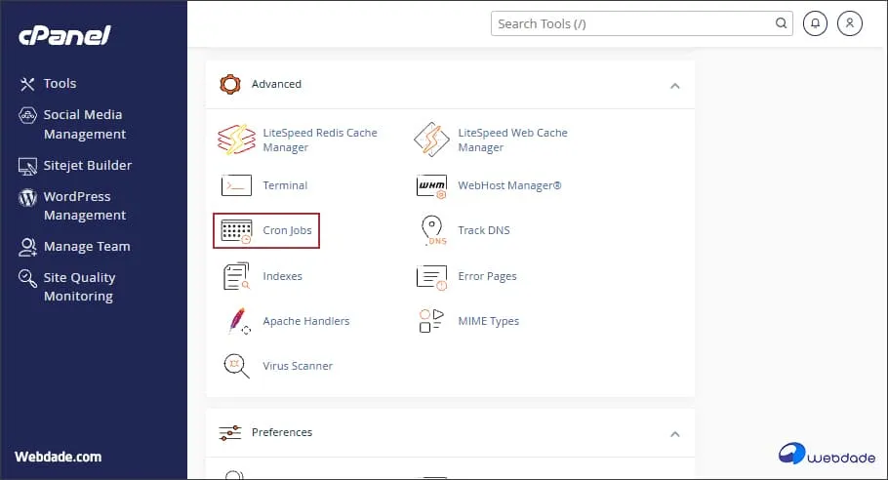Click the Preferences sliders icon
Viewport: 888px width, 480px height.
[230, 433]
